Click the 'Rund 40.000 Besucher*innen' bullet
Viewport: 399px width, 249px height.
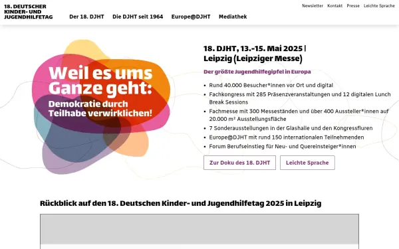(271, 86)
